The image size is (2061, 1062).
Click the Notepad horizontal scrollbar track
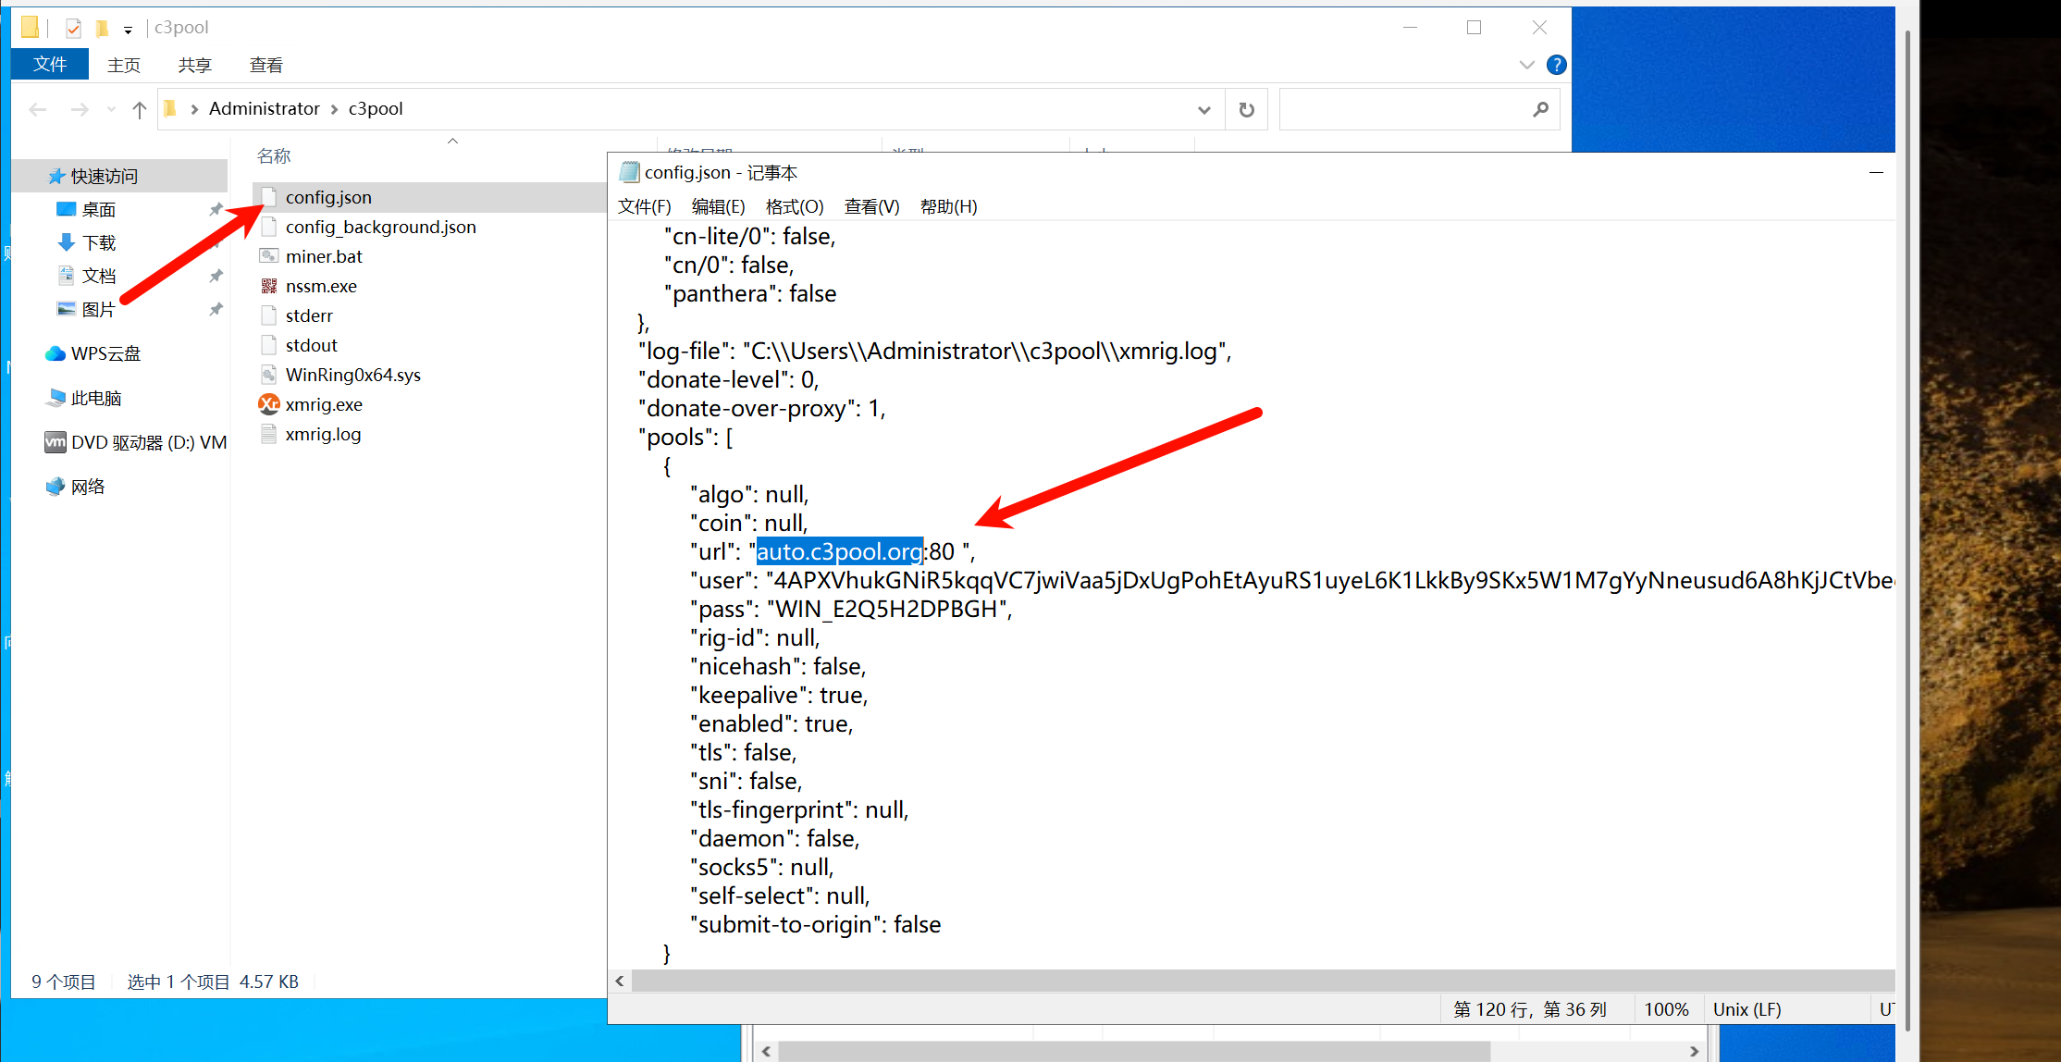(x=1258, y=981)
